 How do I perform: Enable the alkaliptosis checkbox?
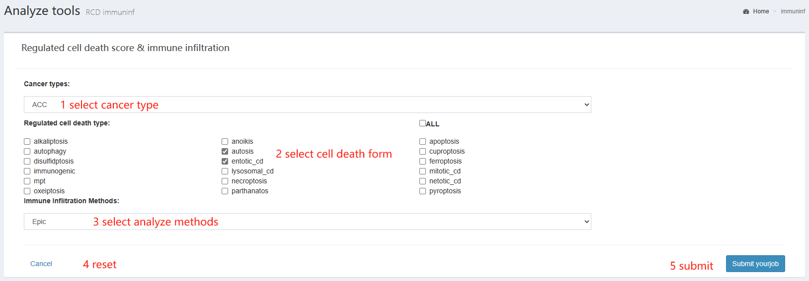[x=27, y=142]
